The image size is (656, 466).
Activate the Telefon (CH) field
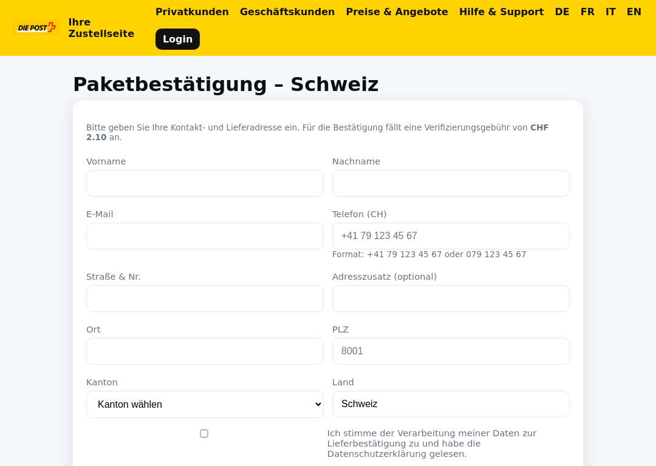[x=451, y=235]
